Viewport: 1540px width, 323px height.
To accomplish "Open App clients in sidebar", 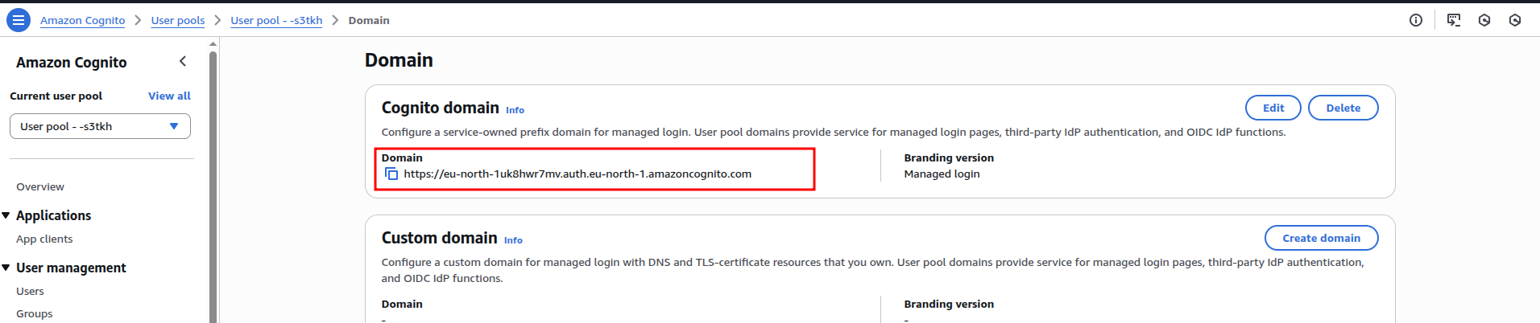I will (44, 239).
